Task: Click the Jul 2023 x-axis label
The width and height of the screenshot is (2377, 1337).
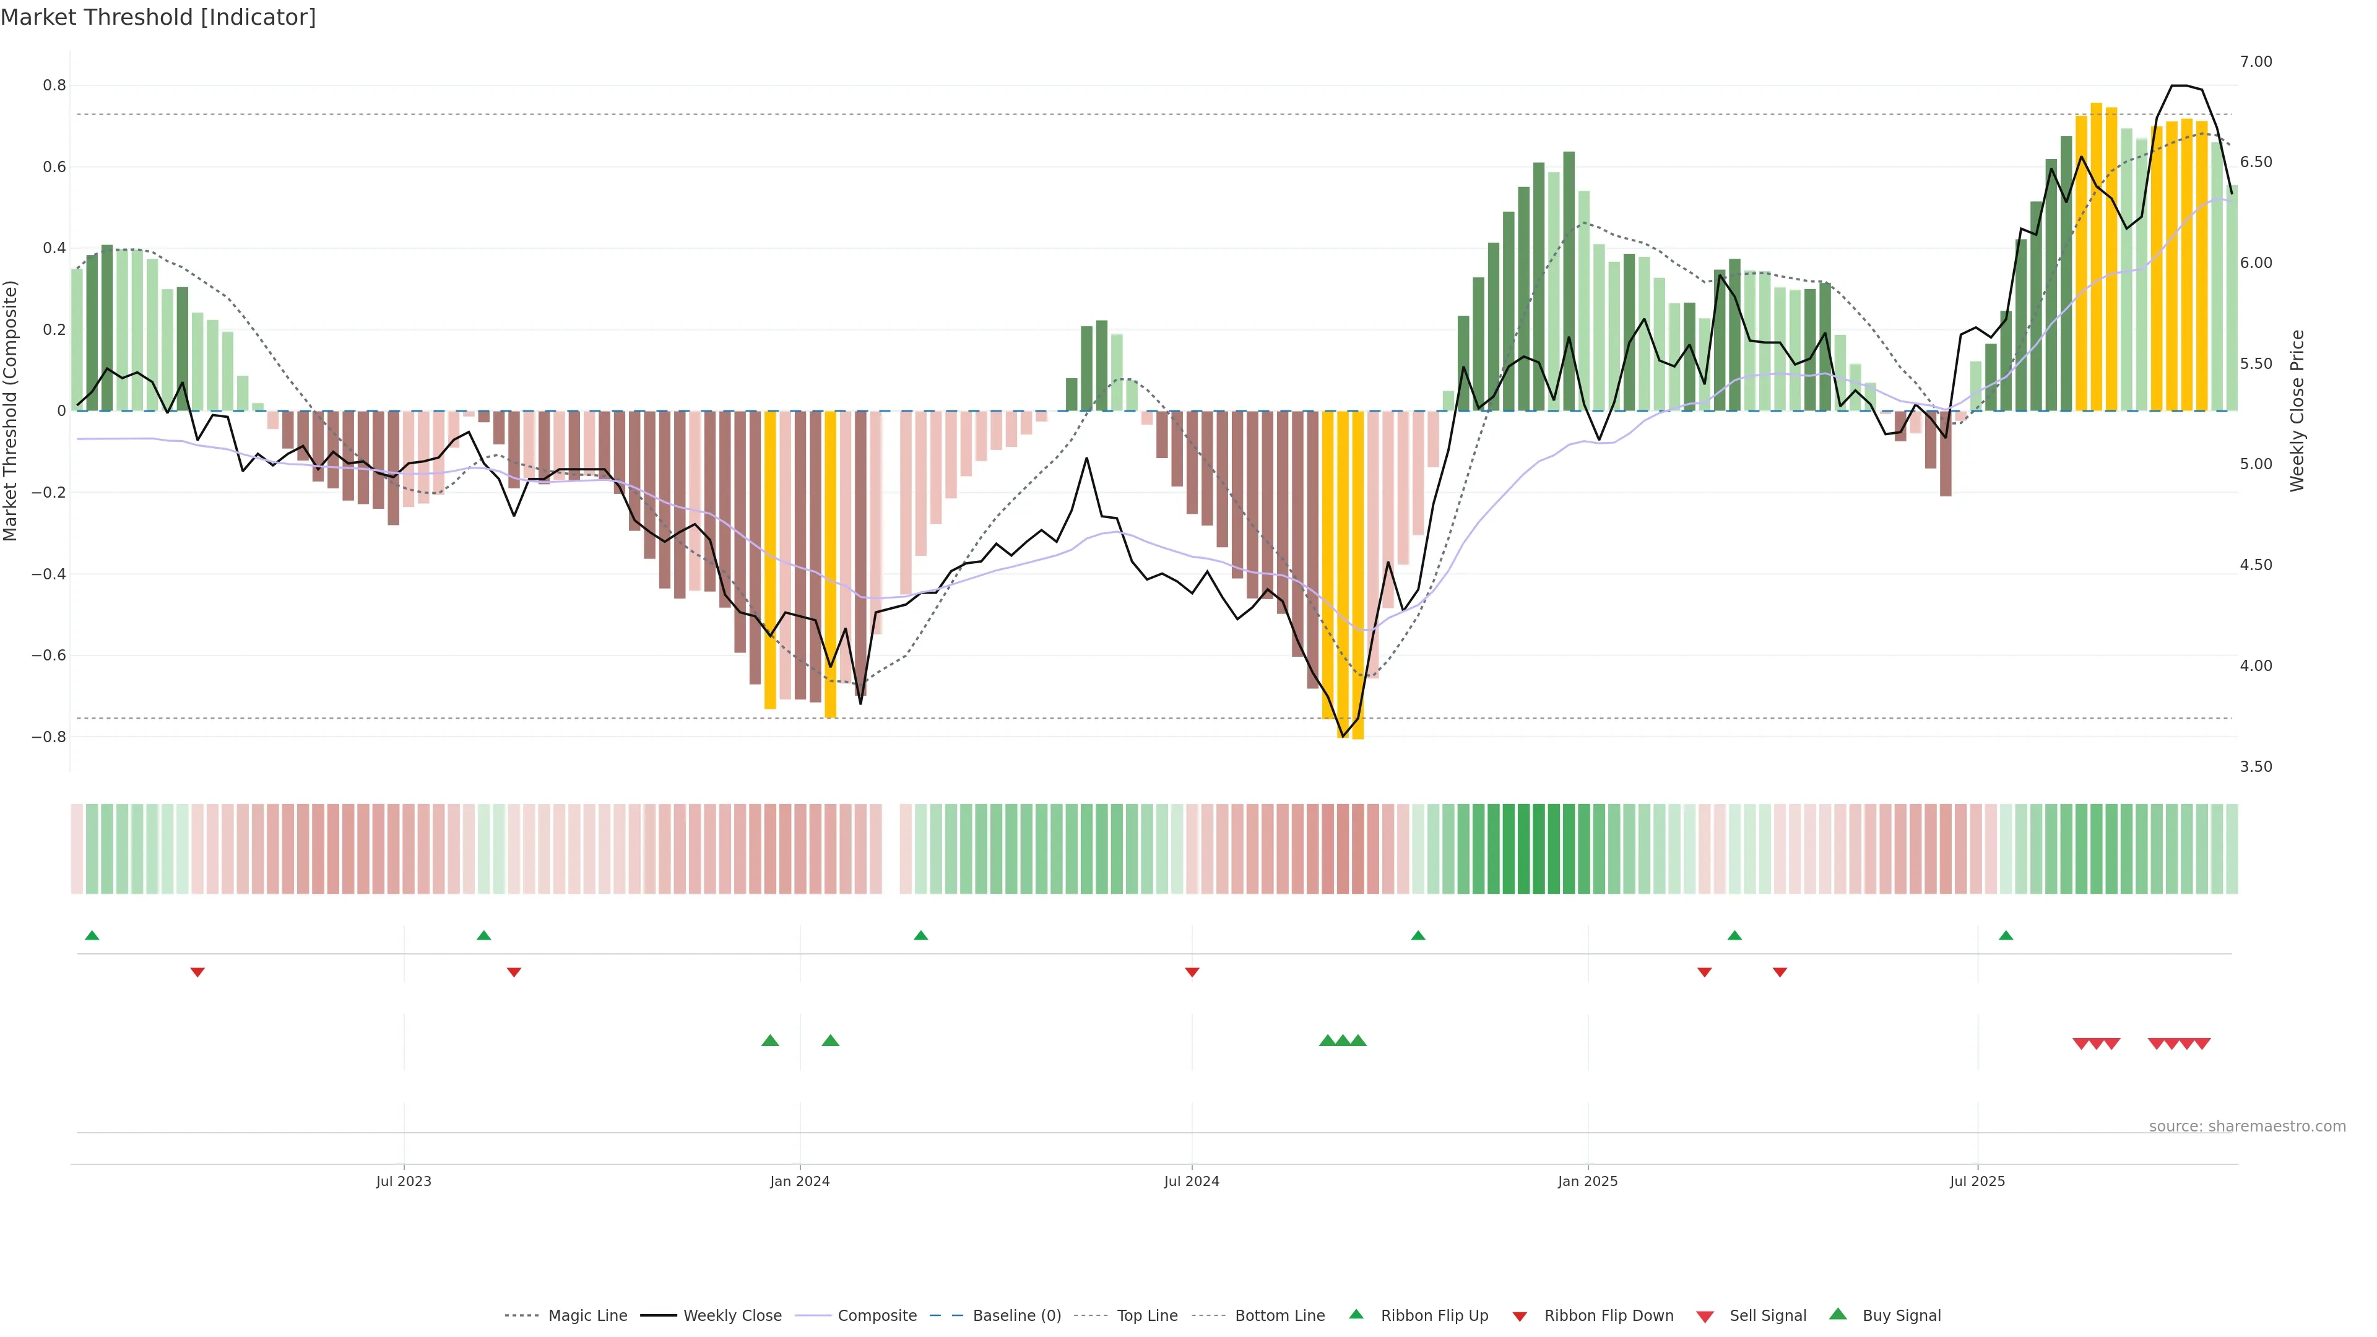Action: tap(403, 1181)
